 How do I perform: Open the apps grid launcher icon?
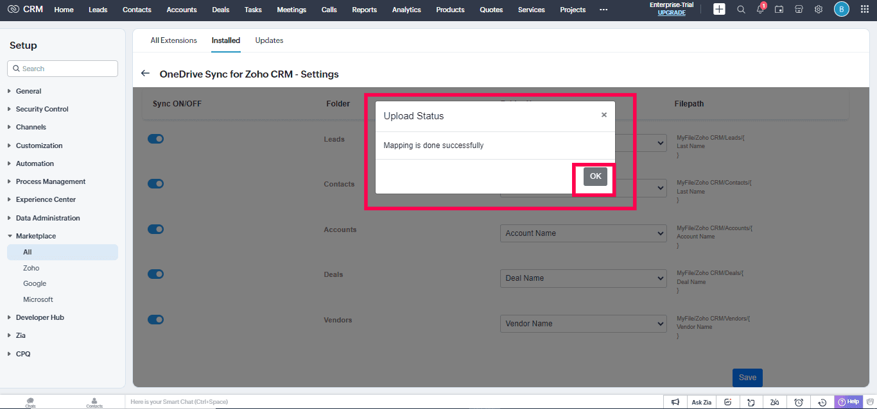click(x=864, y=10)
